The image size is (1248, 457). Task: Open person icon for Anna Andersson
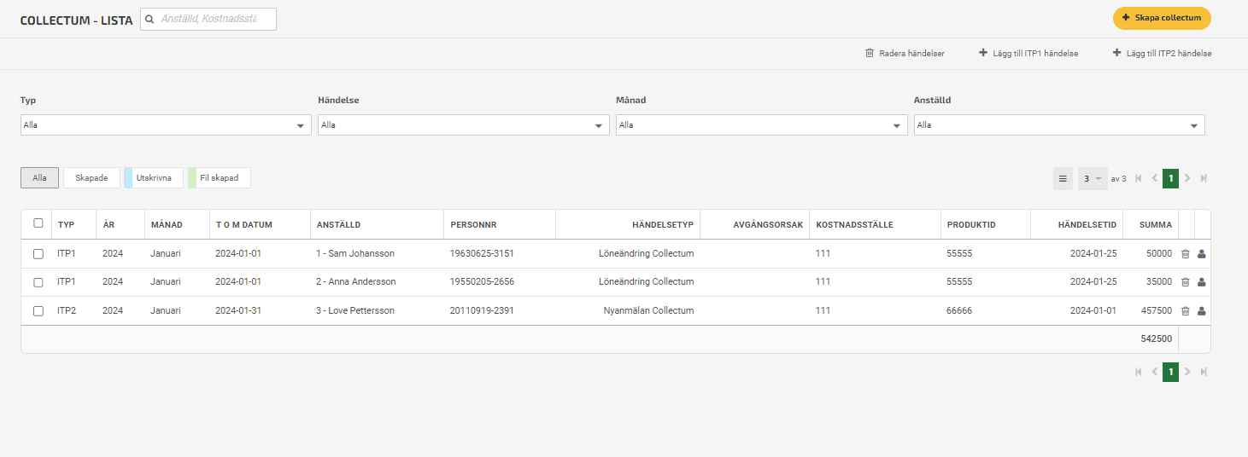click(1201, 282)
